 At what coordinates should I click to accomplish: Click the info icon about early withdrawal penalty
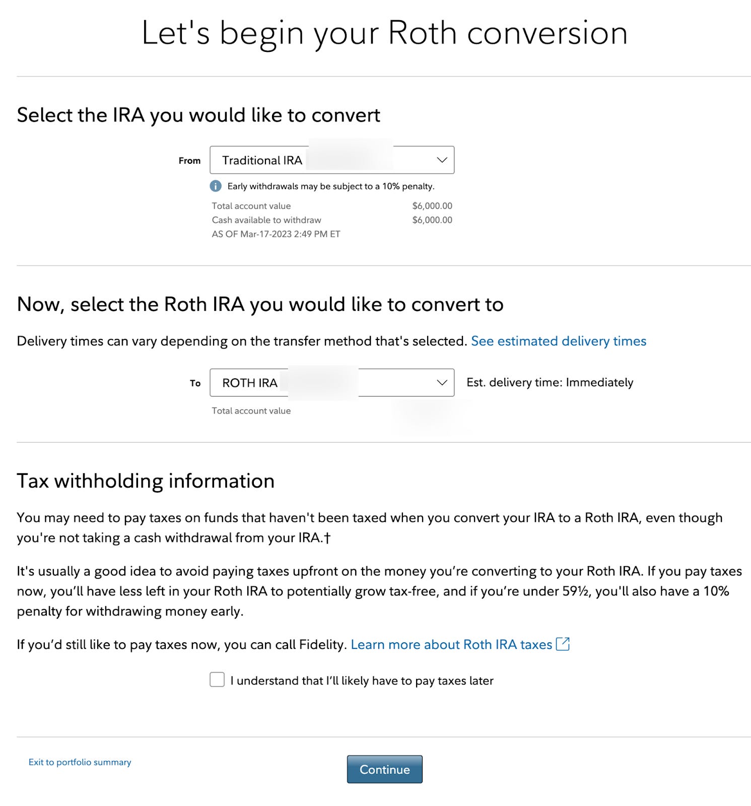point(216,186)
